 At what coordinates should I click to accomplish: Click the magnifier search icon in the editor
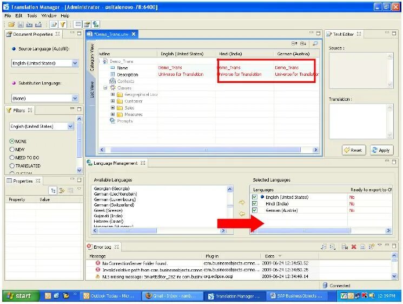coord(315,43)
